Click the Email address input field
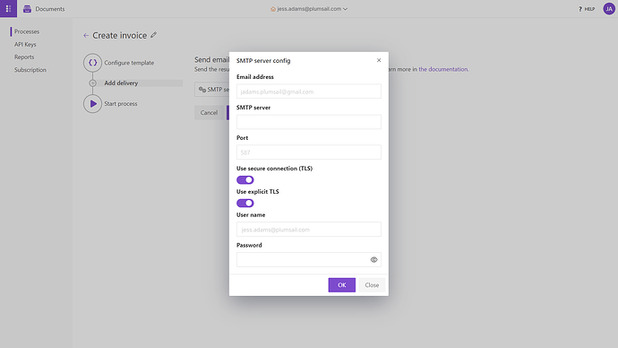The height and width of the screenshot is (348, 618). pos(309,91)
